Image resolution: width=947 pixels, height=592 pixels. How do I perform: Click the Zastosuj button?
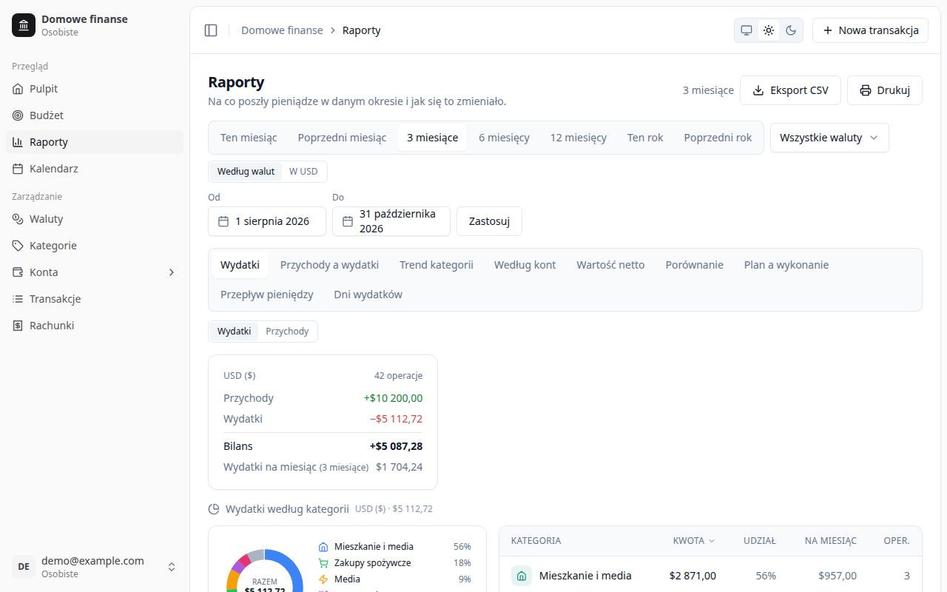489,221
